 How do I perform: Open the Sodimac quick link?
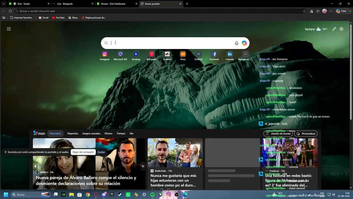(x=167, y=54)
